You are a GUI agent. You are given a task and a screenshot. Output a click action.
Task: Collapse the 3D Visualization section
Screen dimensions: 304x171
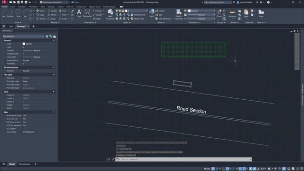pyautogui.click(x=54, y=67)
